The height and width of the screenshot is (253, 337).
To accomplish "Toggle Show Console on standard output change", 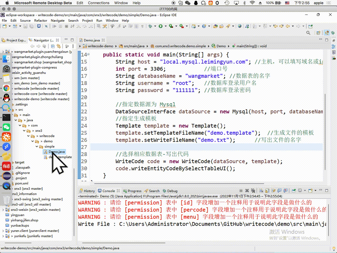I will point(279,191).
